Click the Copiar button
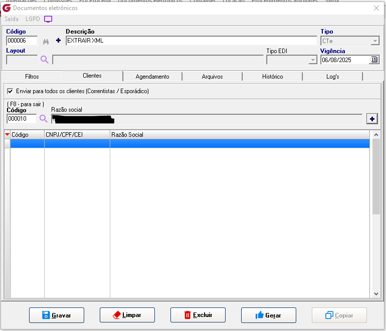 339,315
